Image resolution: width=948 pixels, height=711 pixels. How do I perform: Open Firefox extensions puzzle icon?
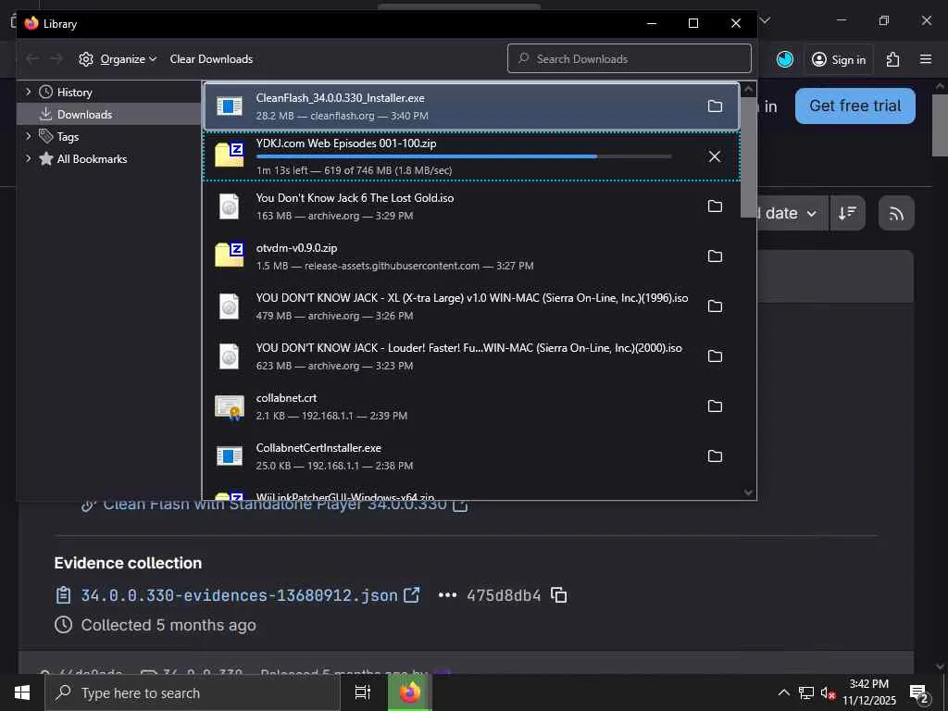(x=892, y=59)
